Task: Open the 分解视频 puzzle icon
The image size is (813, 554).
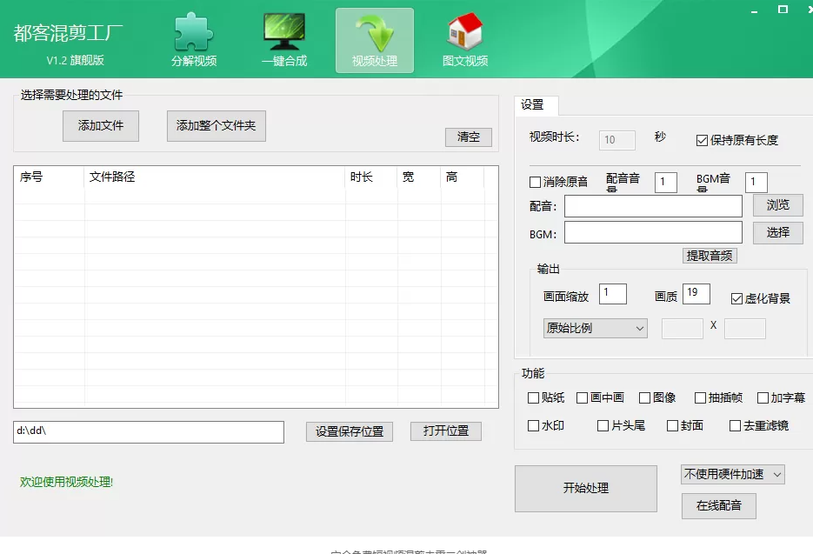Action: coord(194,41)
